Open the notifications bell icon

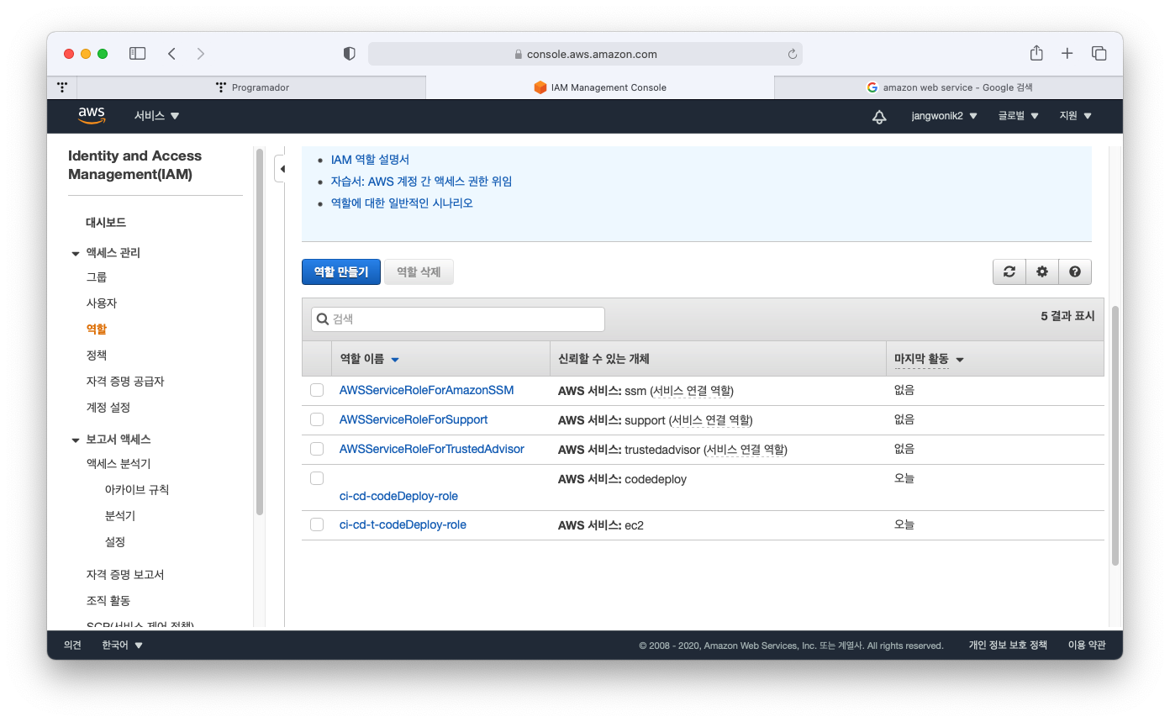click(x=879, y=116)
